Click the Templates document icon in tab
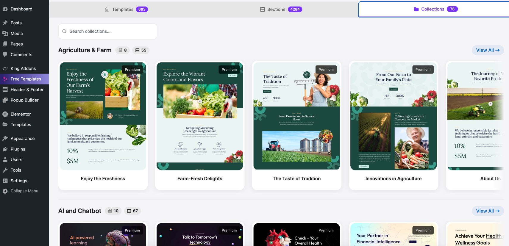This screenshot has height=246, width=509. tap(107, 10)
